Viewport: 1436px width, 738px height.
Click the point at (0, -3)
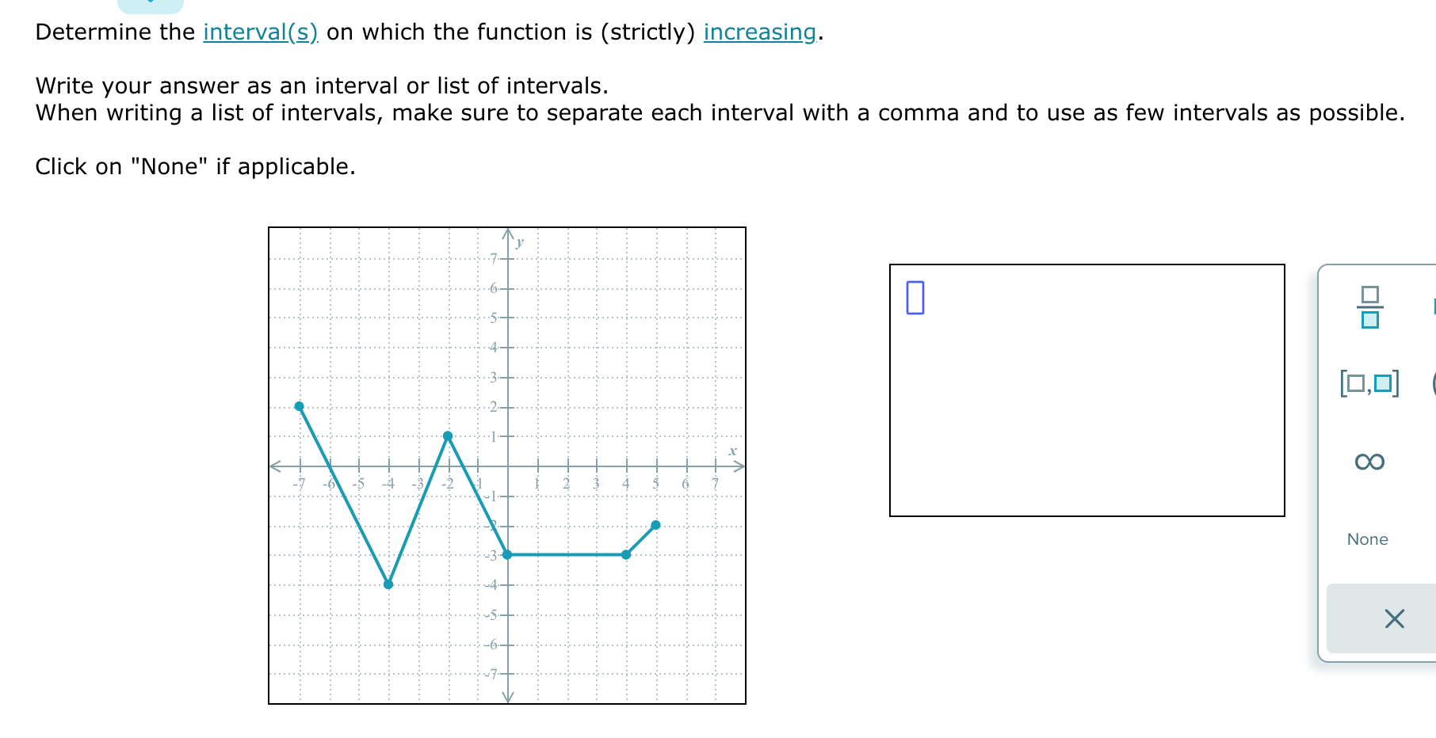pyautogui.click(x=507, y=555)
